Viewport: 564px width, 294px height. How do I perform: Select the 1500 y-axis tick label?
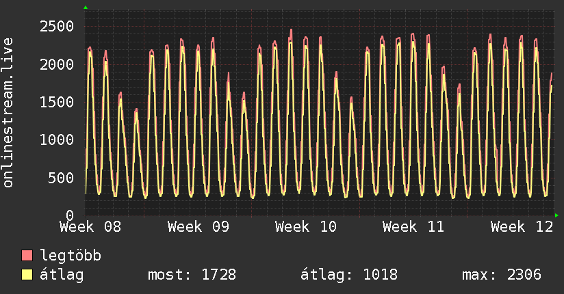56,102
